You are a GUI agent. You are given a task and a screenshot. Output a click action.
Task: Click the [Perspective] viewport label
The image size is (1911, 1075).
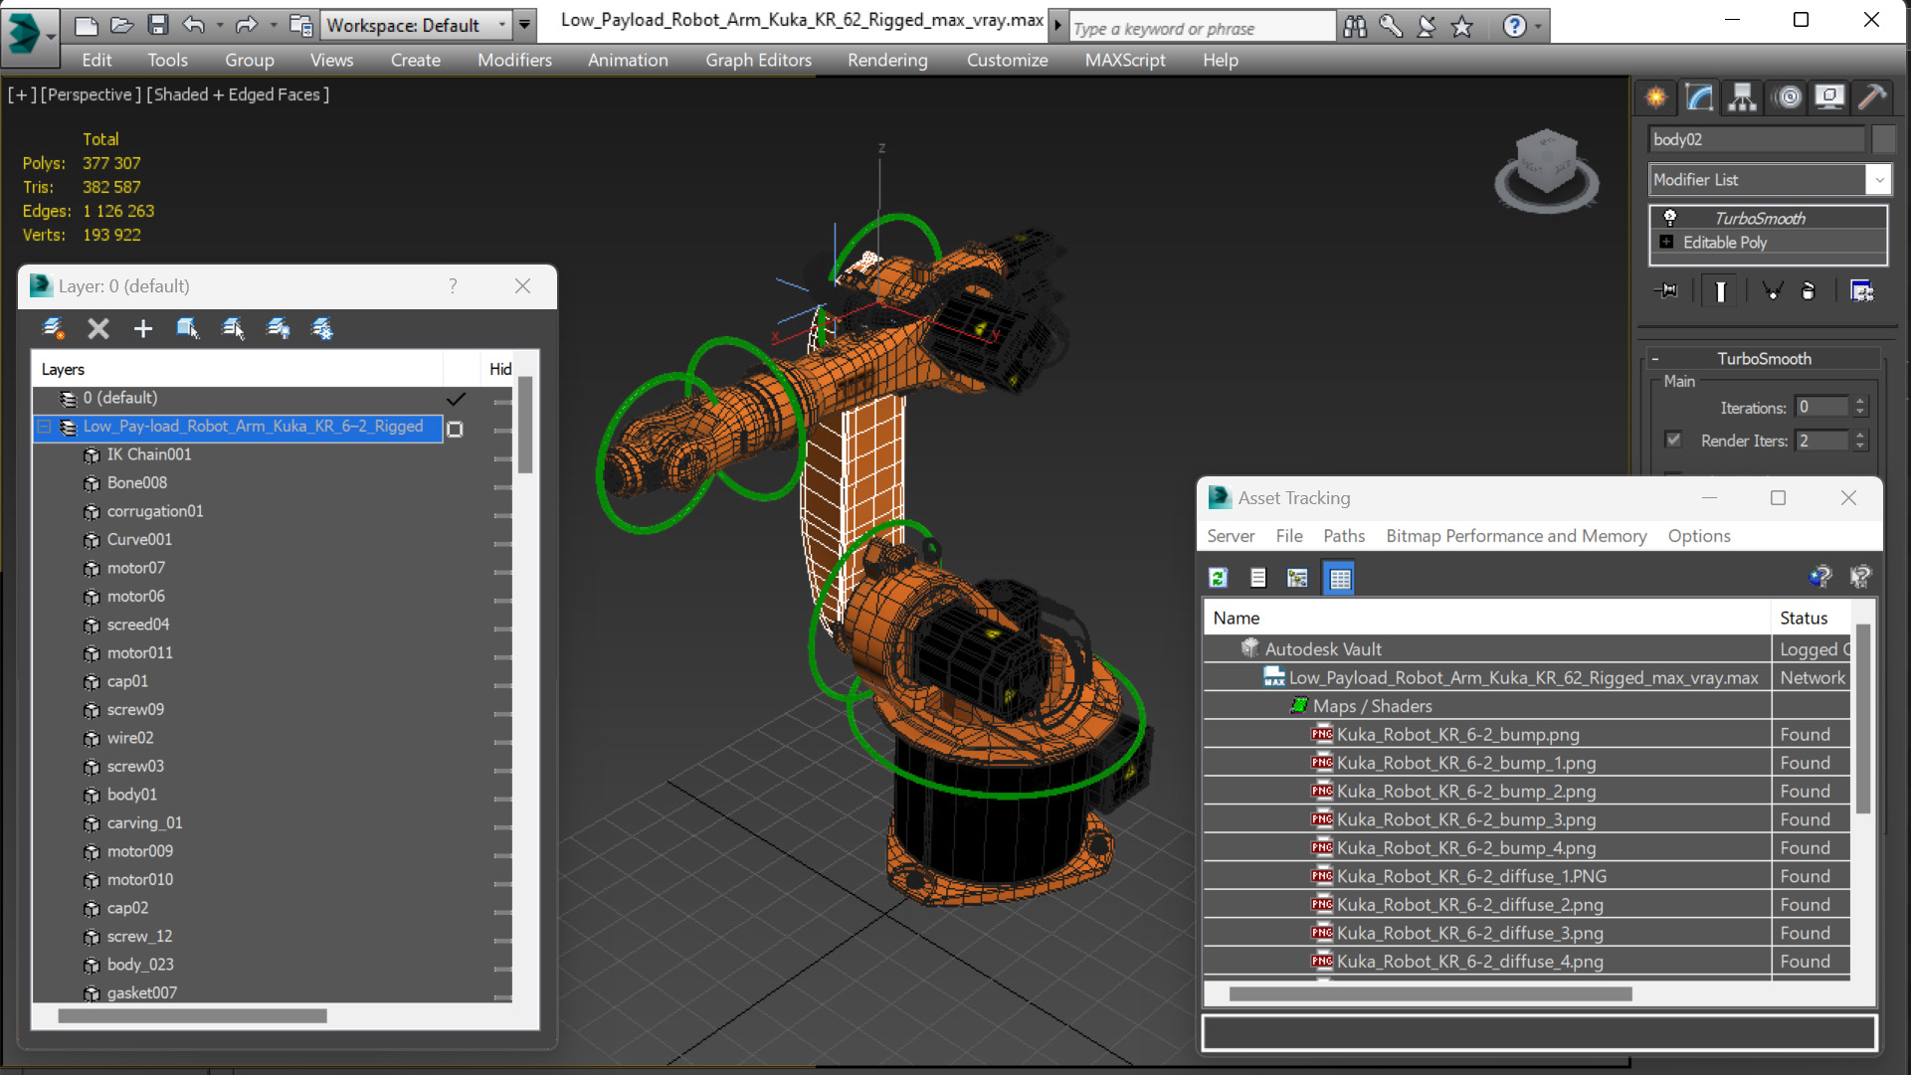tap(91, 94)
